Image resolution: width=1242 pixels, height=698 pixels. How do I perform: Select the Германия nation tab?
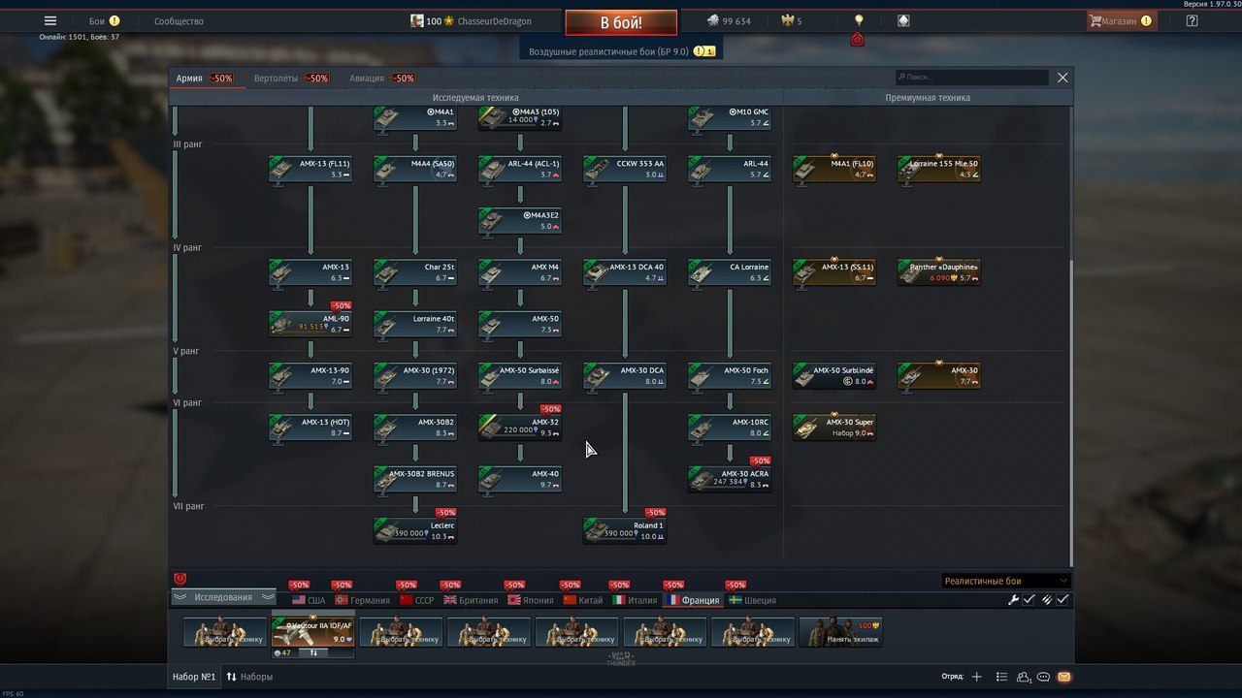[x=362, y=600]
